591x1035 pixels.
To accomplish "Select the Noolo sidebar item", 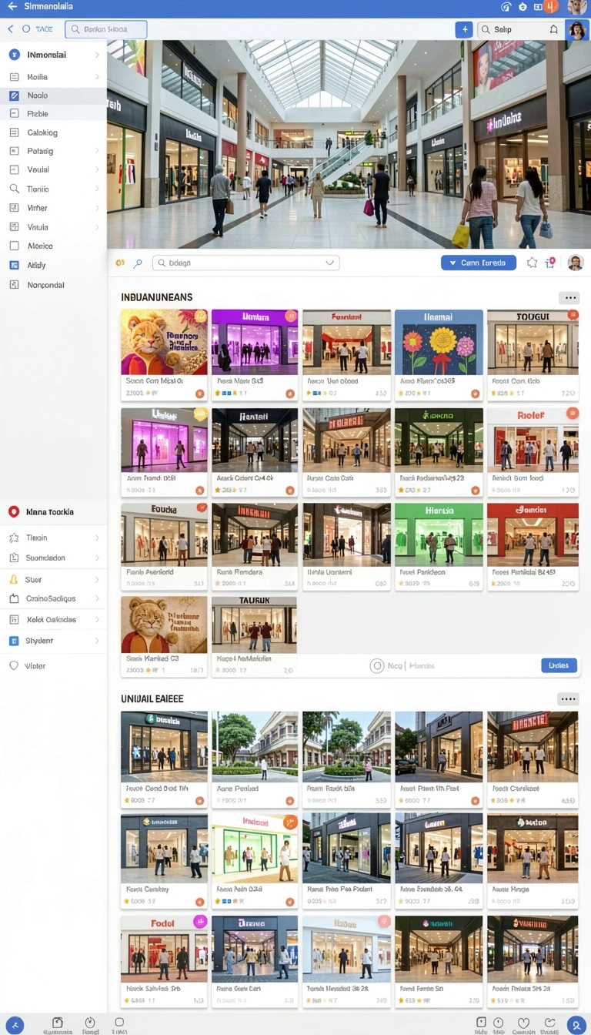I will (x=53, y=95).
